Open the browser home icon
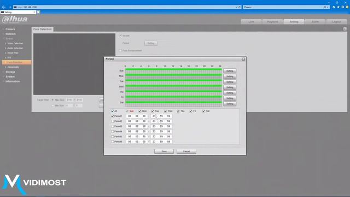Screen dimensions: 350x197 point(334,7)
